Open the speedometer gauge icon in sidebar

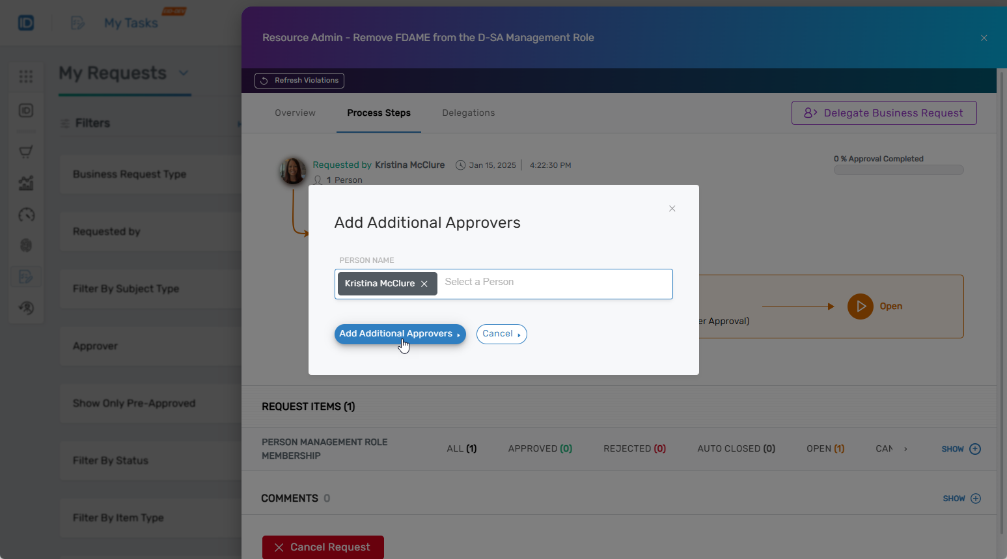[x=26, y=215]
